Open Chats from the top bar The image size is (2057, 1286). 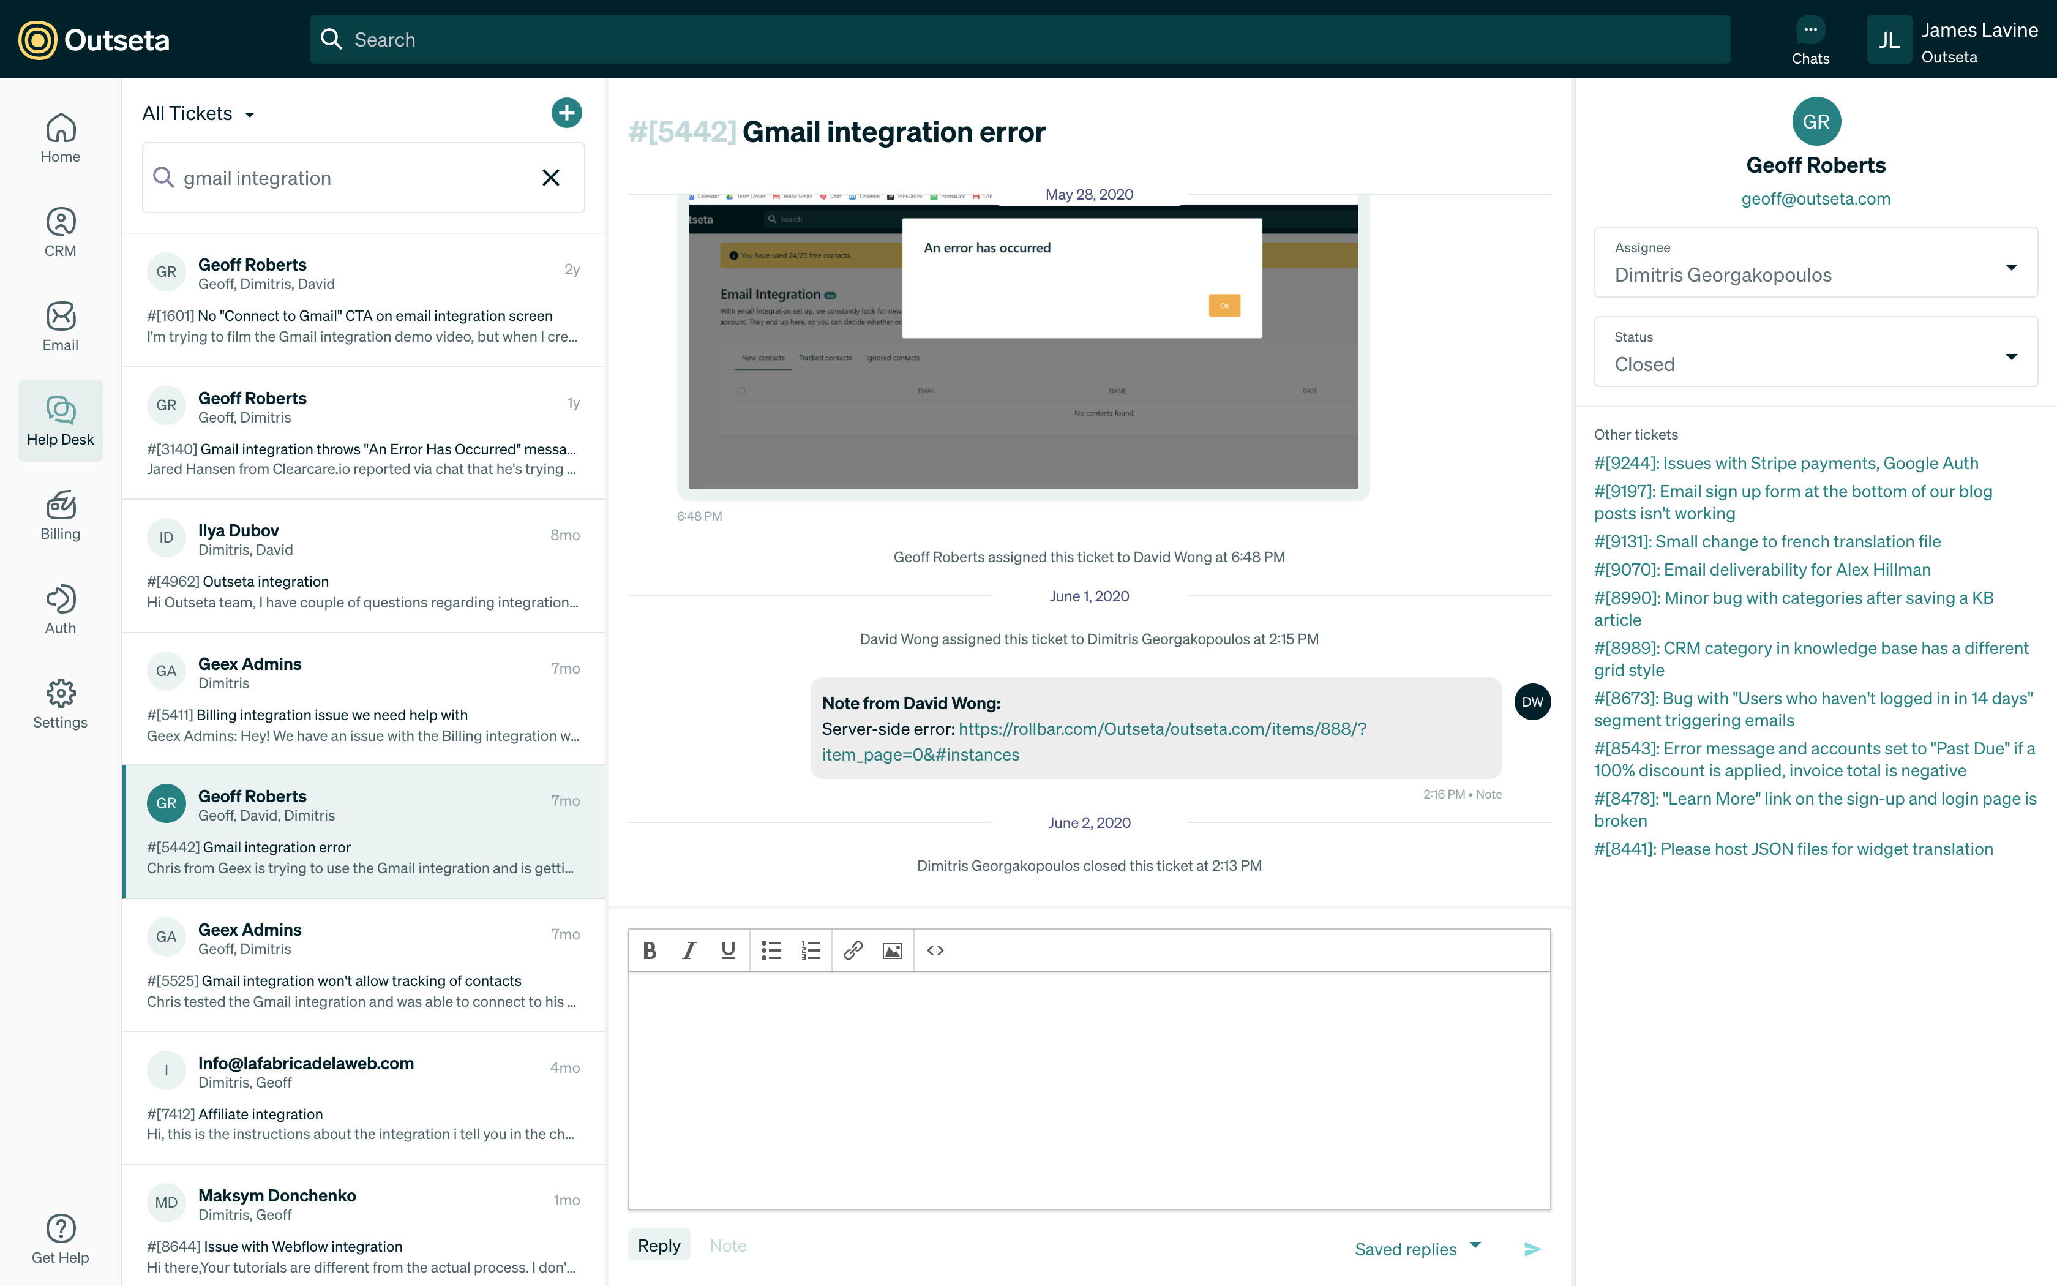(x=1810, y=40)
